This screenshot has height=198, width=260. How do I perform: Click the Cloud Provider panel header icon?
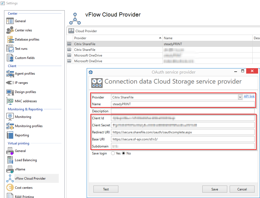[71, 31]
